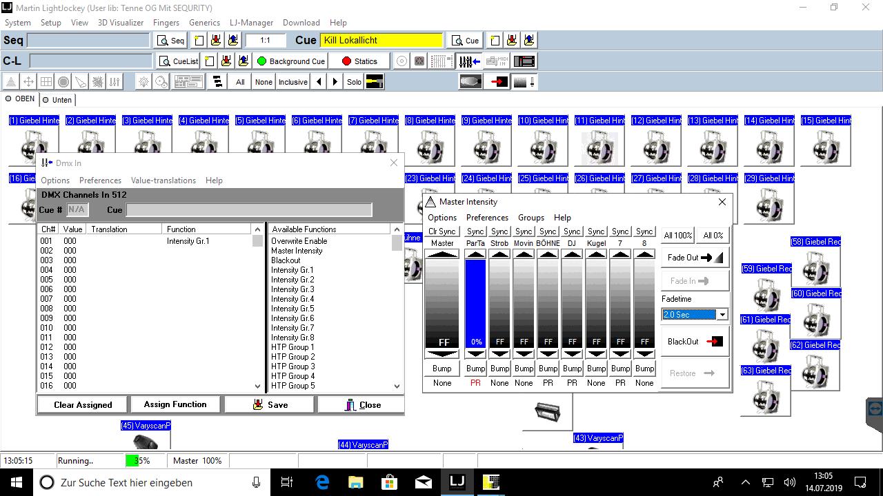Click the load cuelist folder icon
This screenshot has height=496, width=883.
(x=243, y=61)
